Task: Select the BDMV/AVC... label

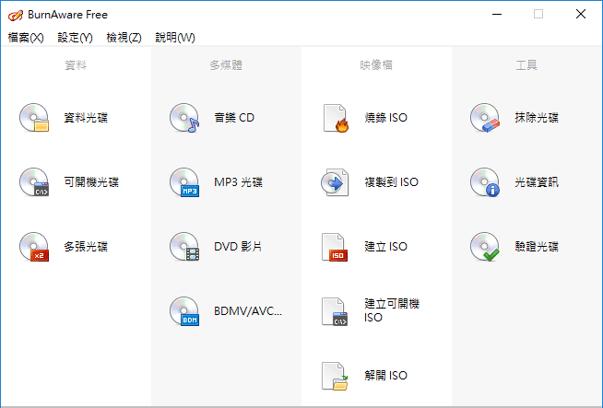Action: (248, 311)
